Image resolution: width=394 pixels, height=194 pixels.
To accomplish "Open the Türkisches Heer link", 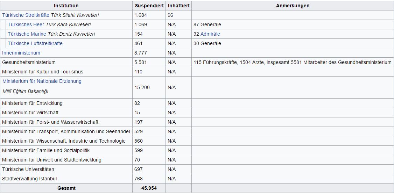I will 26,24.
